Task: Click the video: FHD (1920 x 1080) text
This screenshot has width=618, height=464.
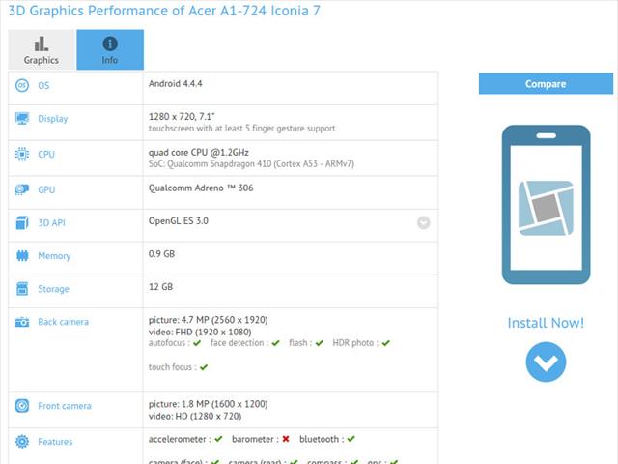Action: coord(200,332)
